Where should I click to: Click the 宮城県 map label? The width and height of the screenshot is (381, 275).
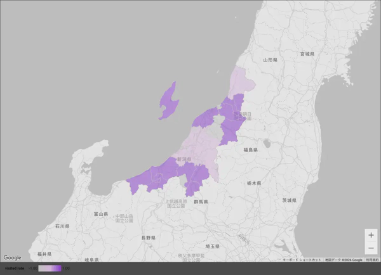[307, 54]
